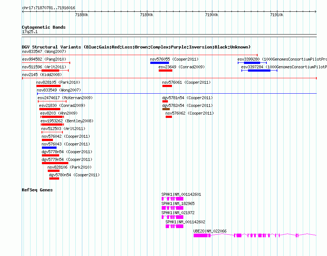Open the esv1953262 (Bentley2008) variant label
This screenshot has width=327, height=256.
tap(67, 121)
